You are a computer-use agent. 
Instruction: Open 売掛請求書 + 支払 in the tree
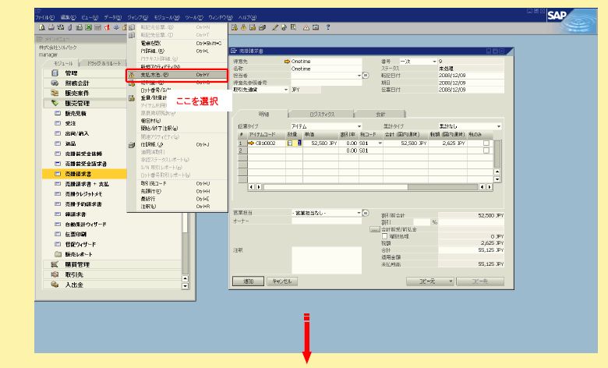(x=87, y=184)
